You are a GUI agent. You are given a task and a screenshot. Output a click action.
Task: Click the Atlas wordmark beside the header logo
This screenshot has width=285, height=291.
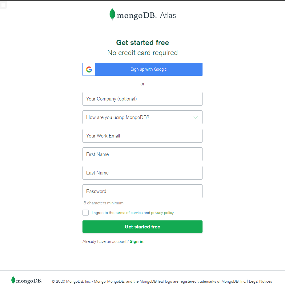(168, 15)
